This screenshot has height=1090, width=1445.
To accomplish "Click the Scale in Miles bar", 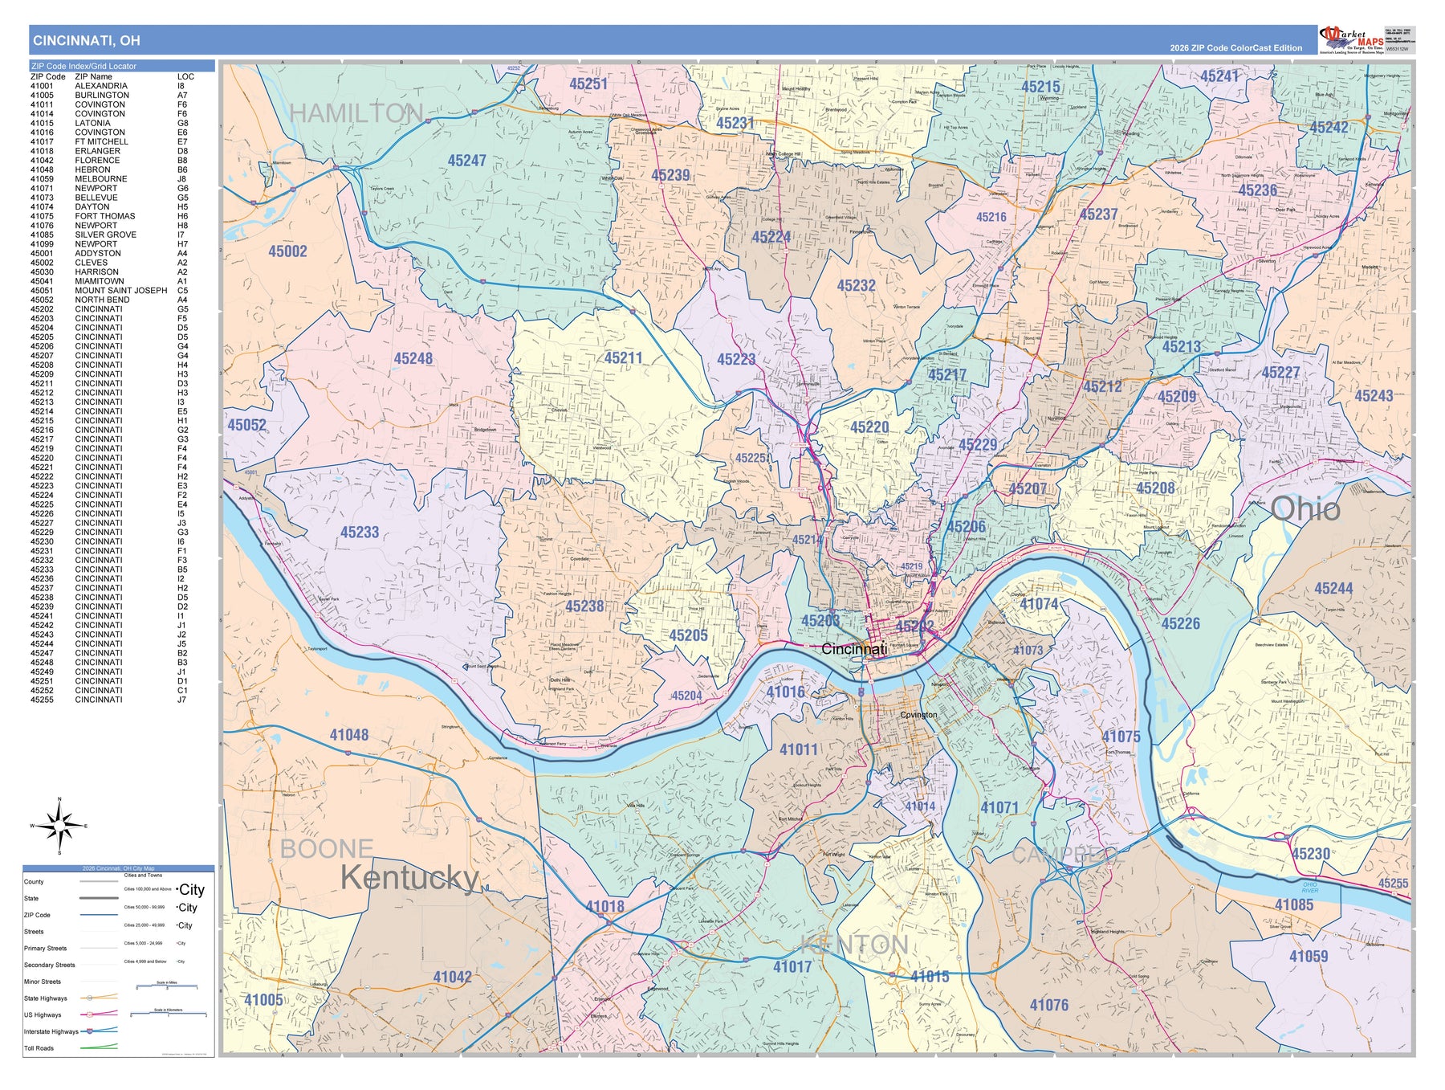I will (x=167, y=986).
